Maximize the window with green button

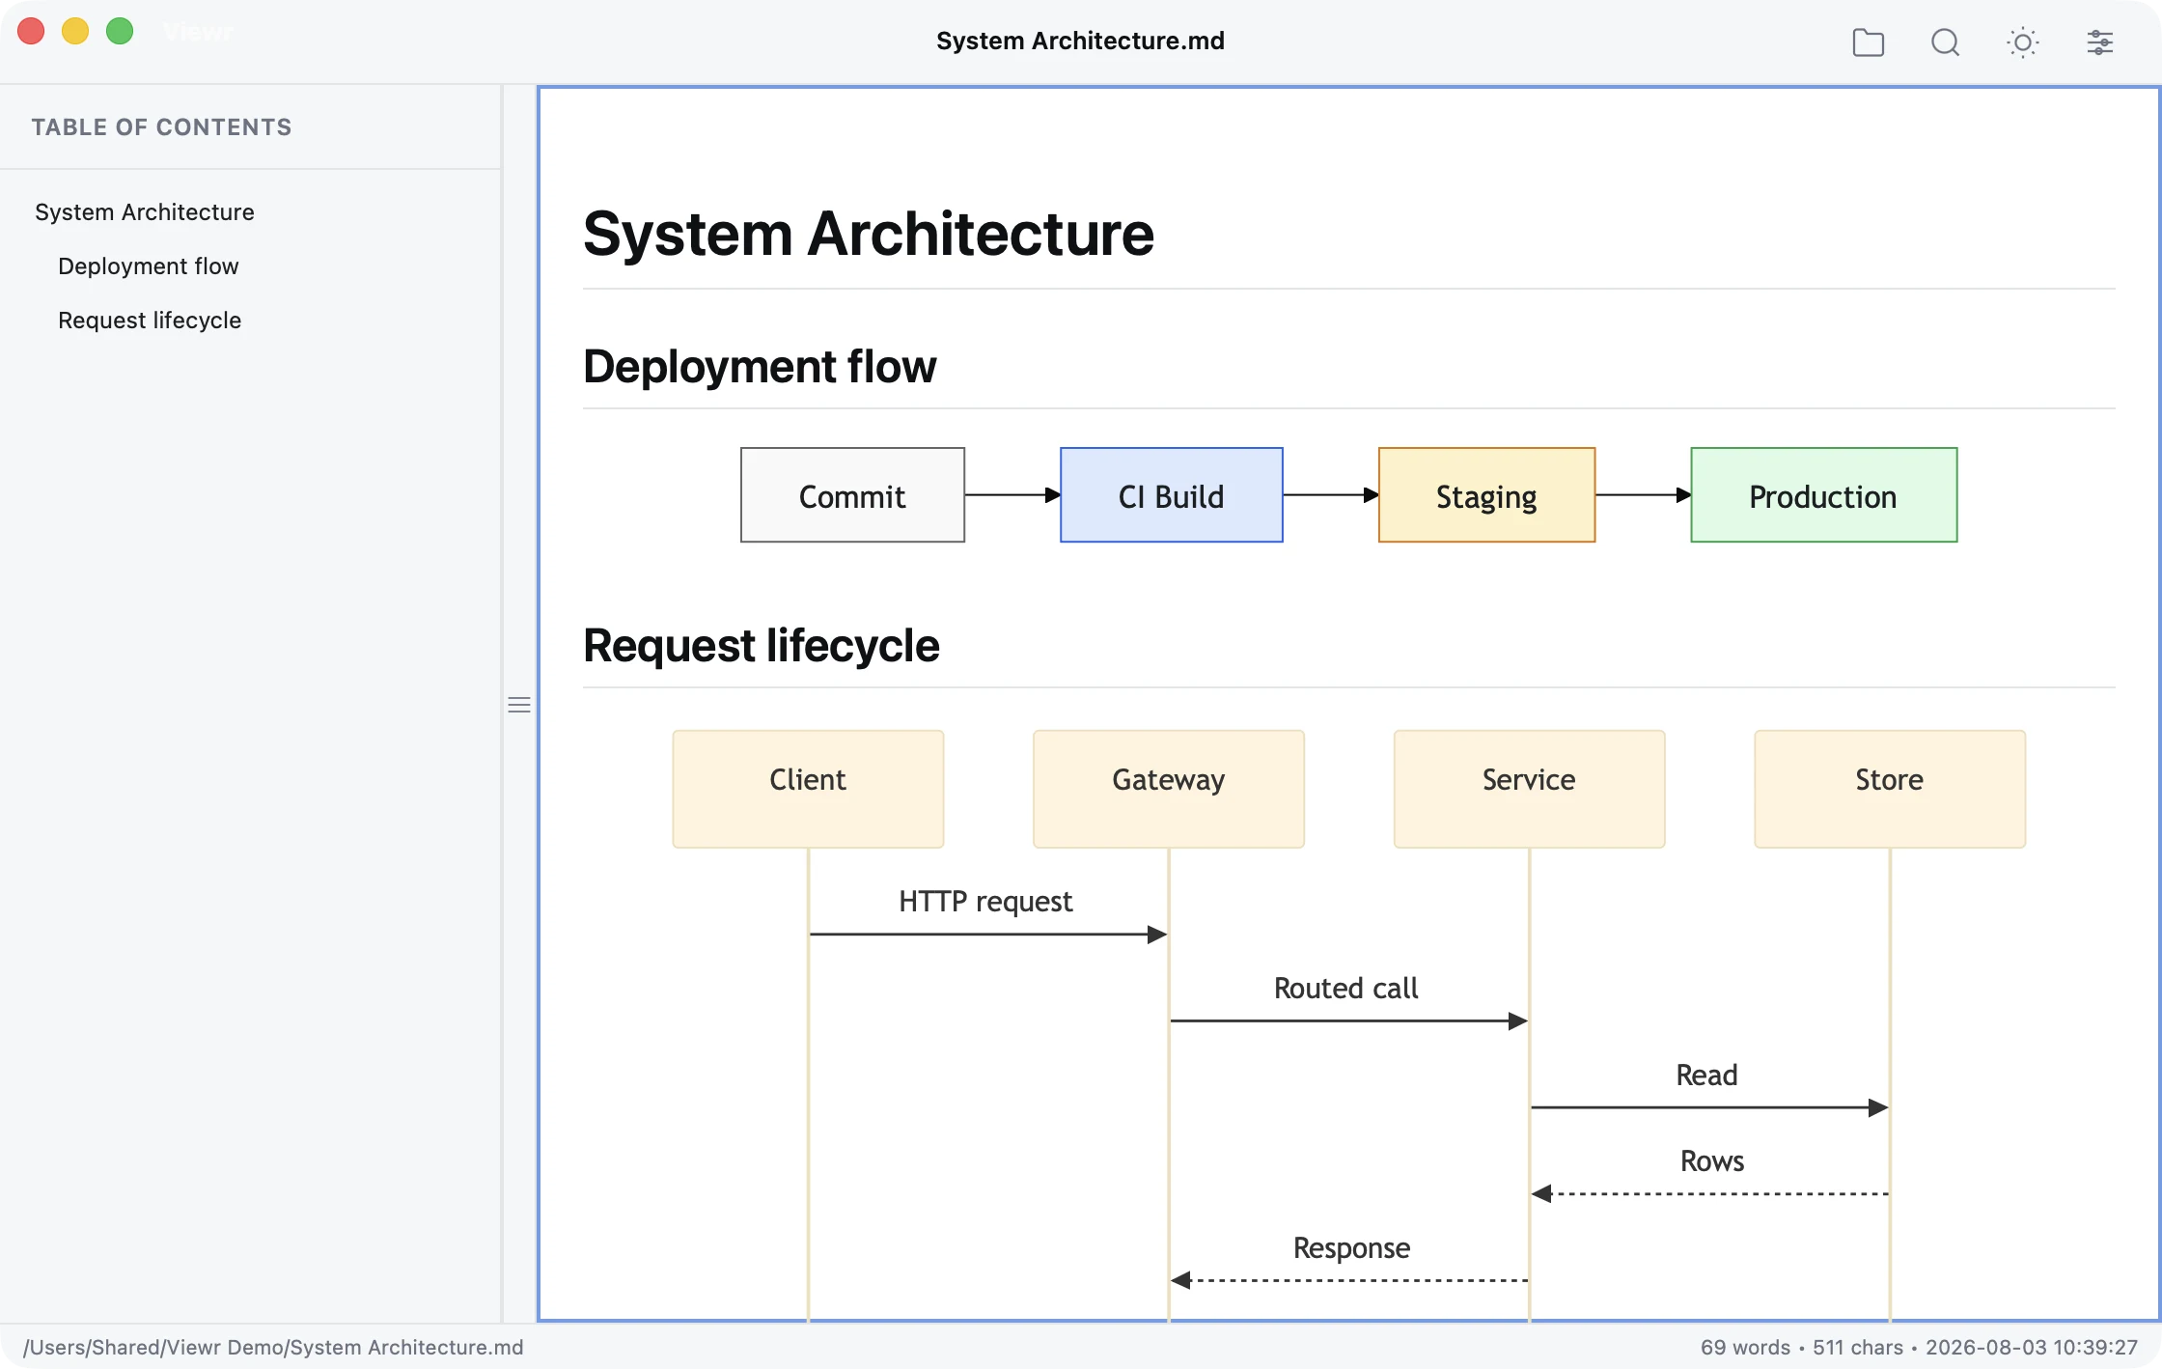pyautogui.click(x=120, y=32)
